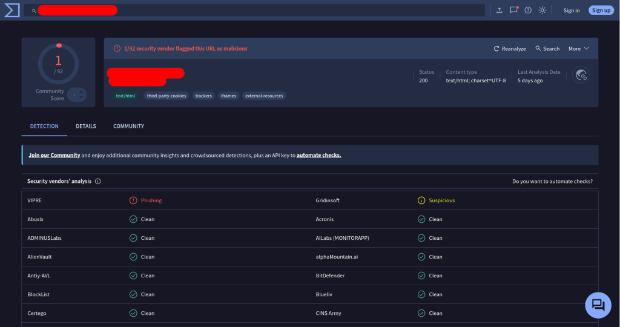Click the CINS Army Clean checkmark icon
Image resolution: width=620 pixels, height=327 pixels.
pos(421,313)
